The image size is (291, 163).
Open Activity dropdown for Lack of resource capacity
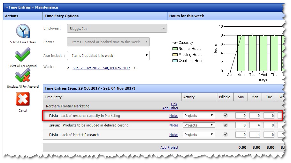tap(199, 116)
